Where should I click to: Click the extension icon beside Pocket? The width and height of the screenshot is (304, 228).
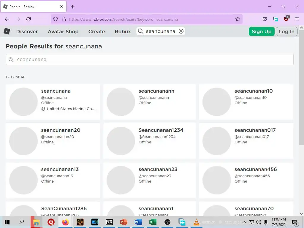pos(275,19)
